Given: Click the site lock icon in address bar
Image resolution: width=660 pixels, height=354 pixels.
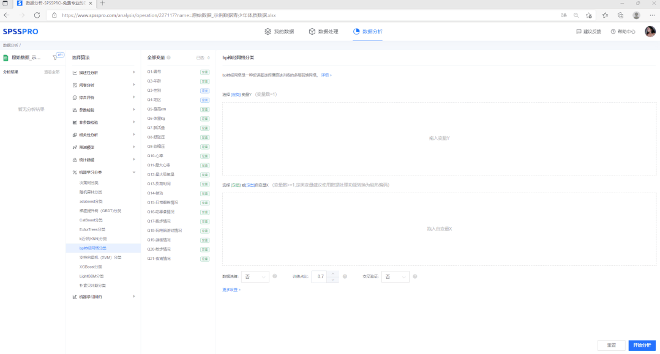Looking at the screenshot, I should (54, 15).
